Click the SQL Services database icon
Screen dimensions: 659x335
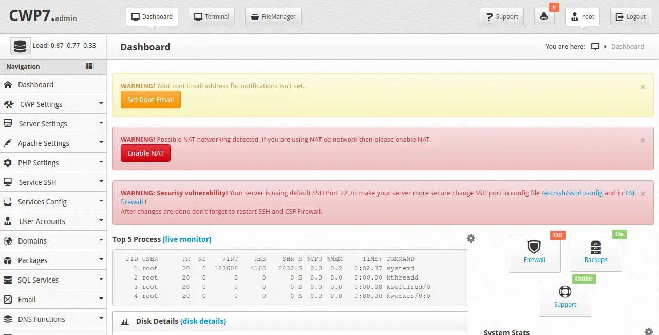(x=8, y=280)
